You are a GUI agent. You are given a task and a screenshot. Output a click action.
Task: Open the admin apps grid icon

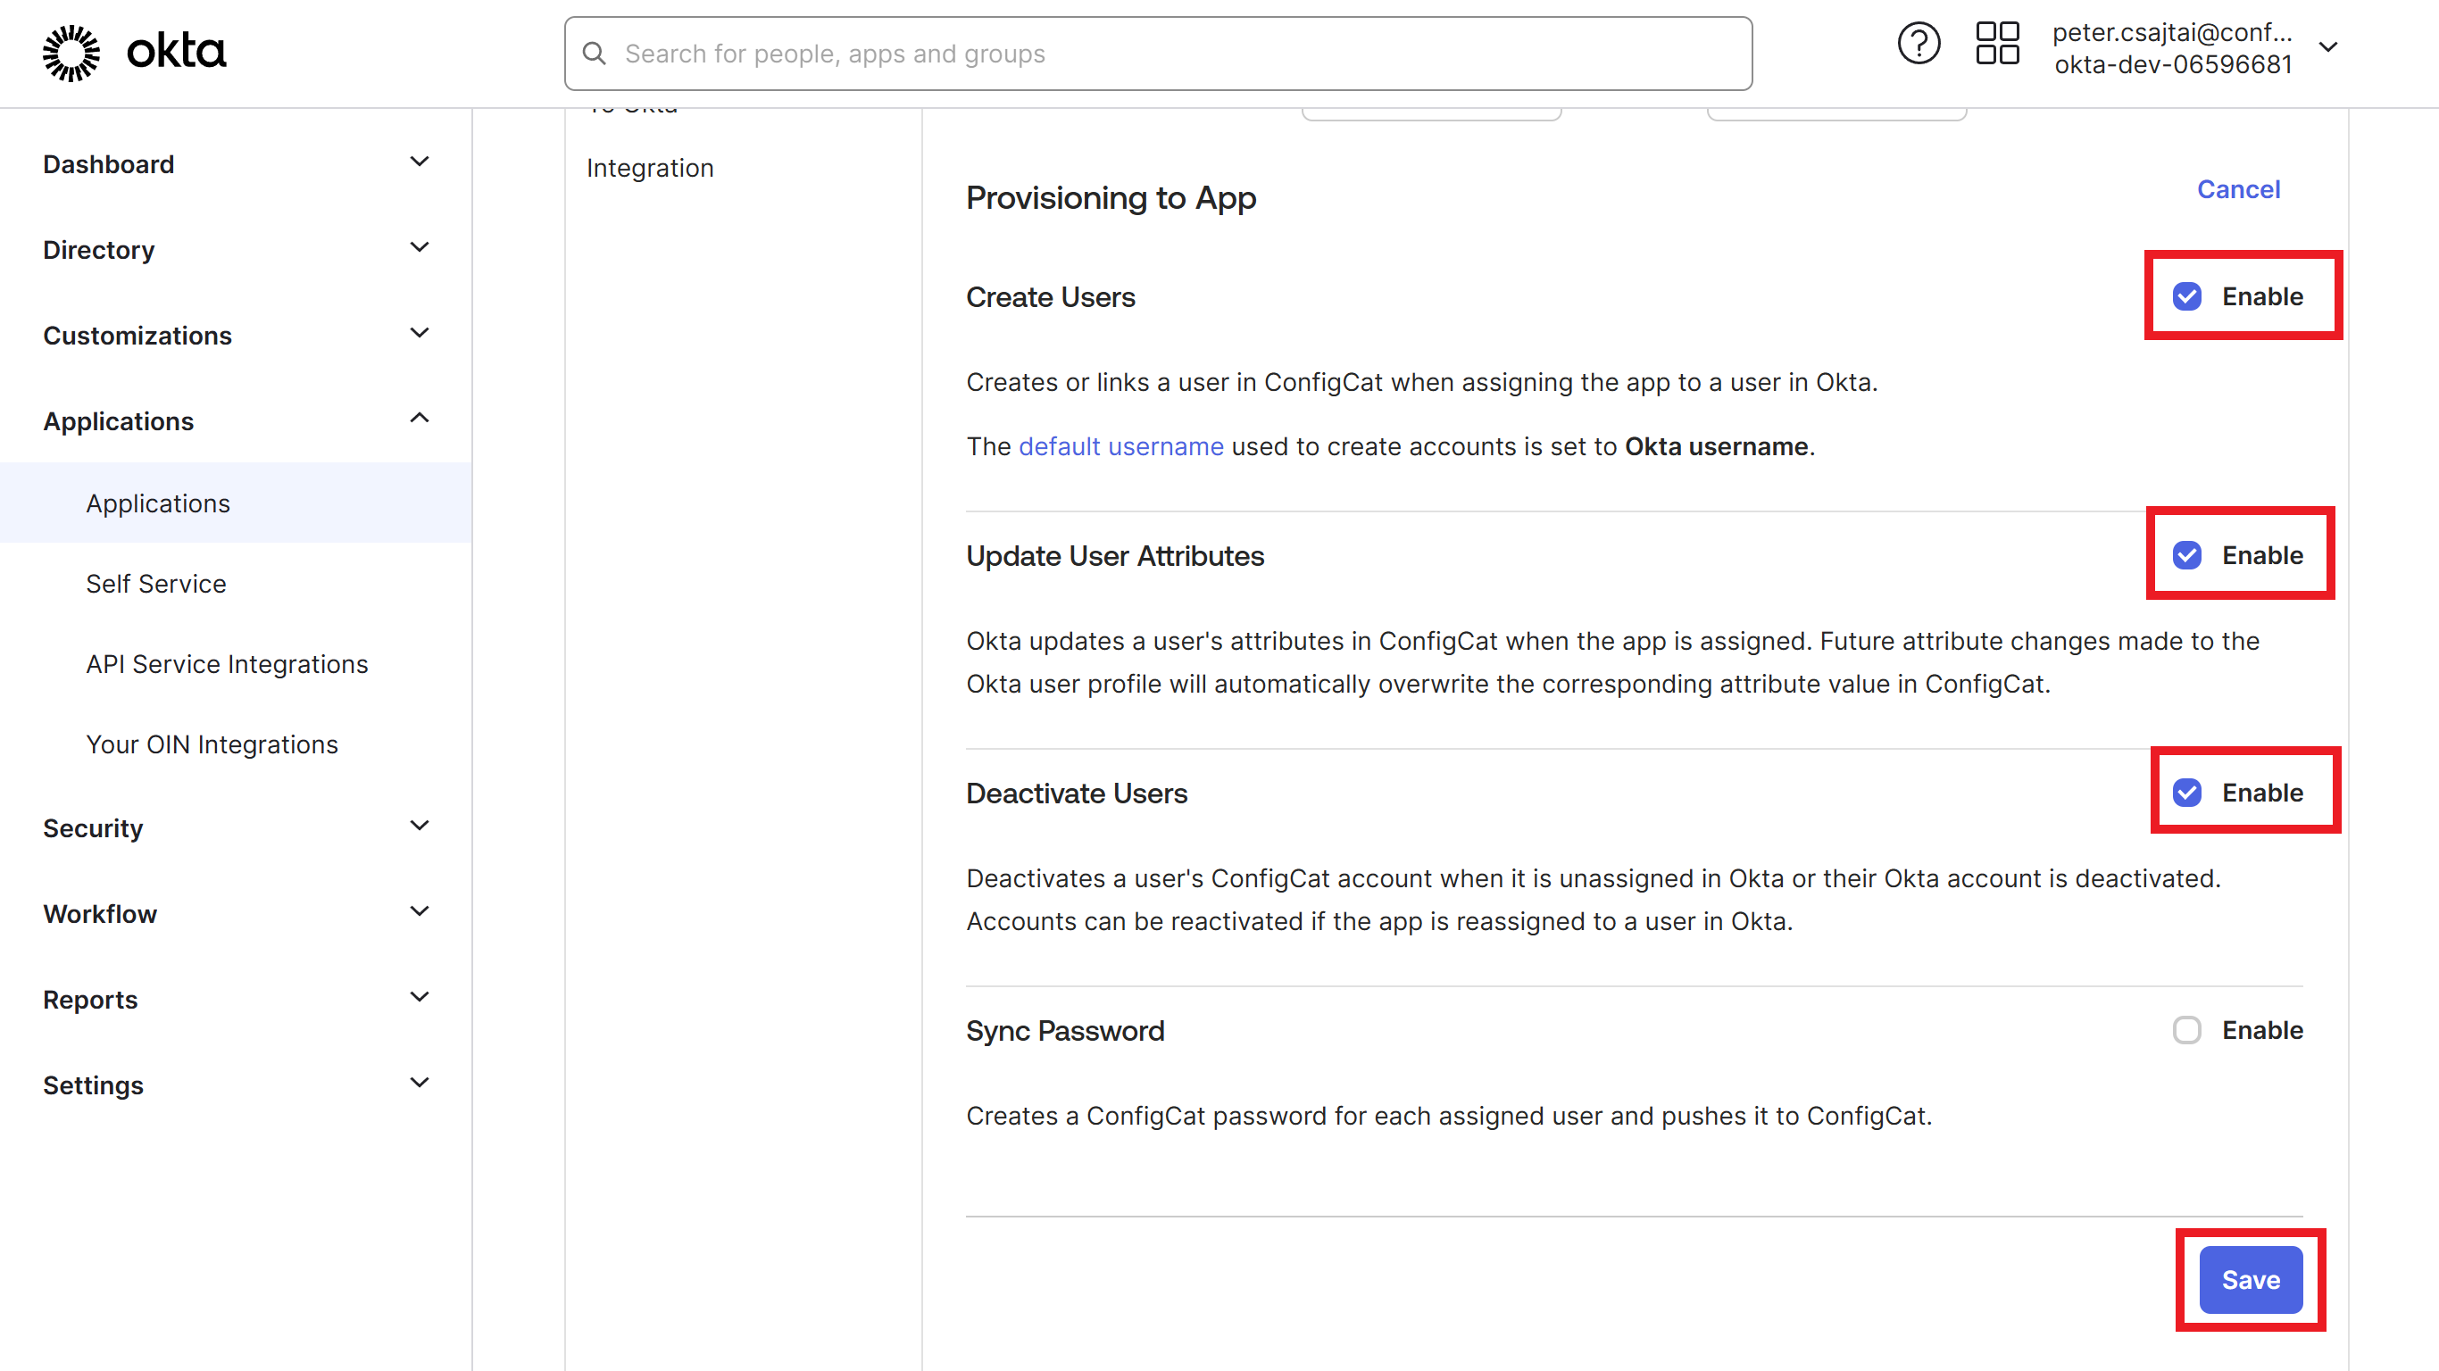1998,43
